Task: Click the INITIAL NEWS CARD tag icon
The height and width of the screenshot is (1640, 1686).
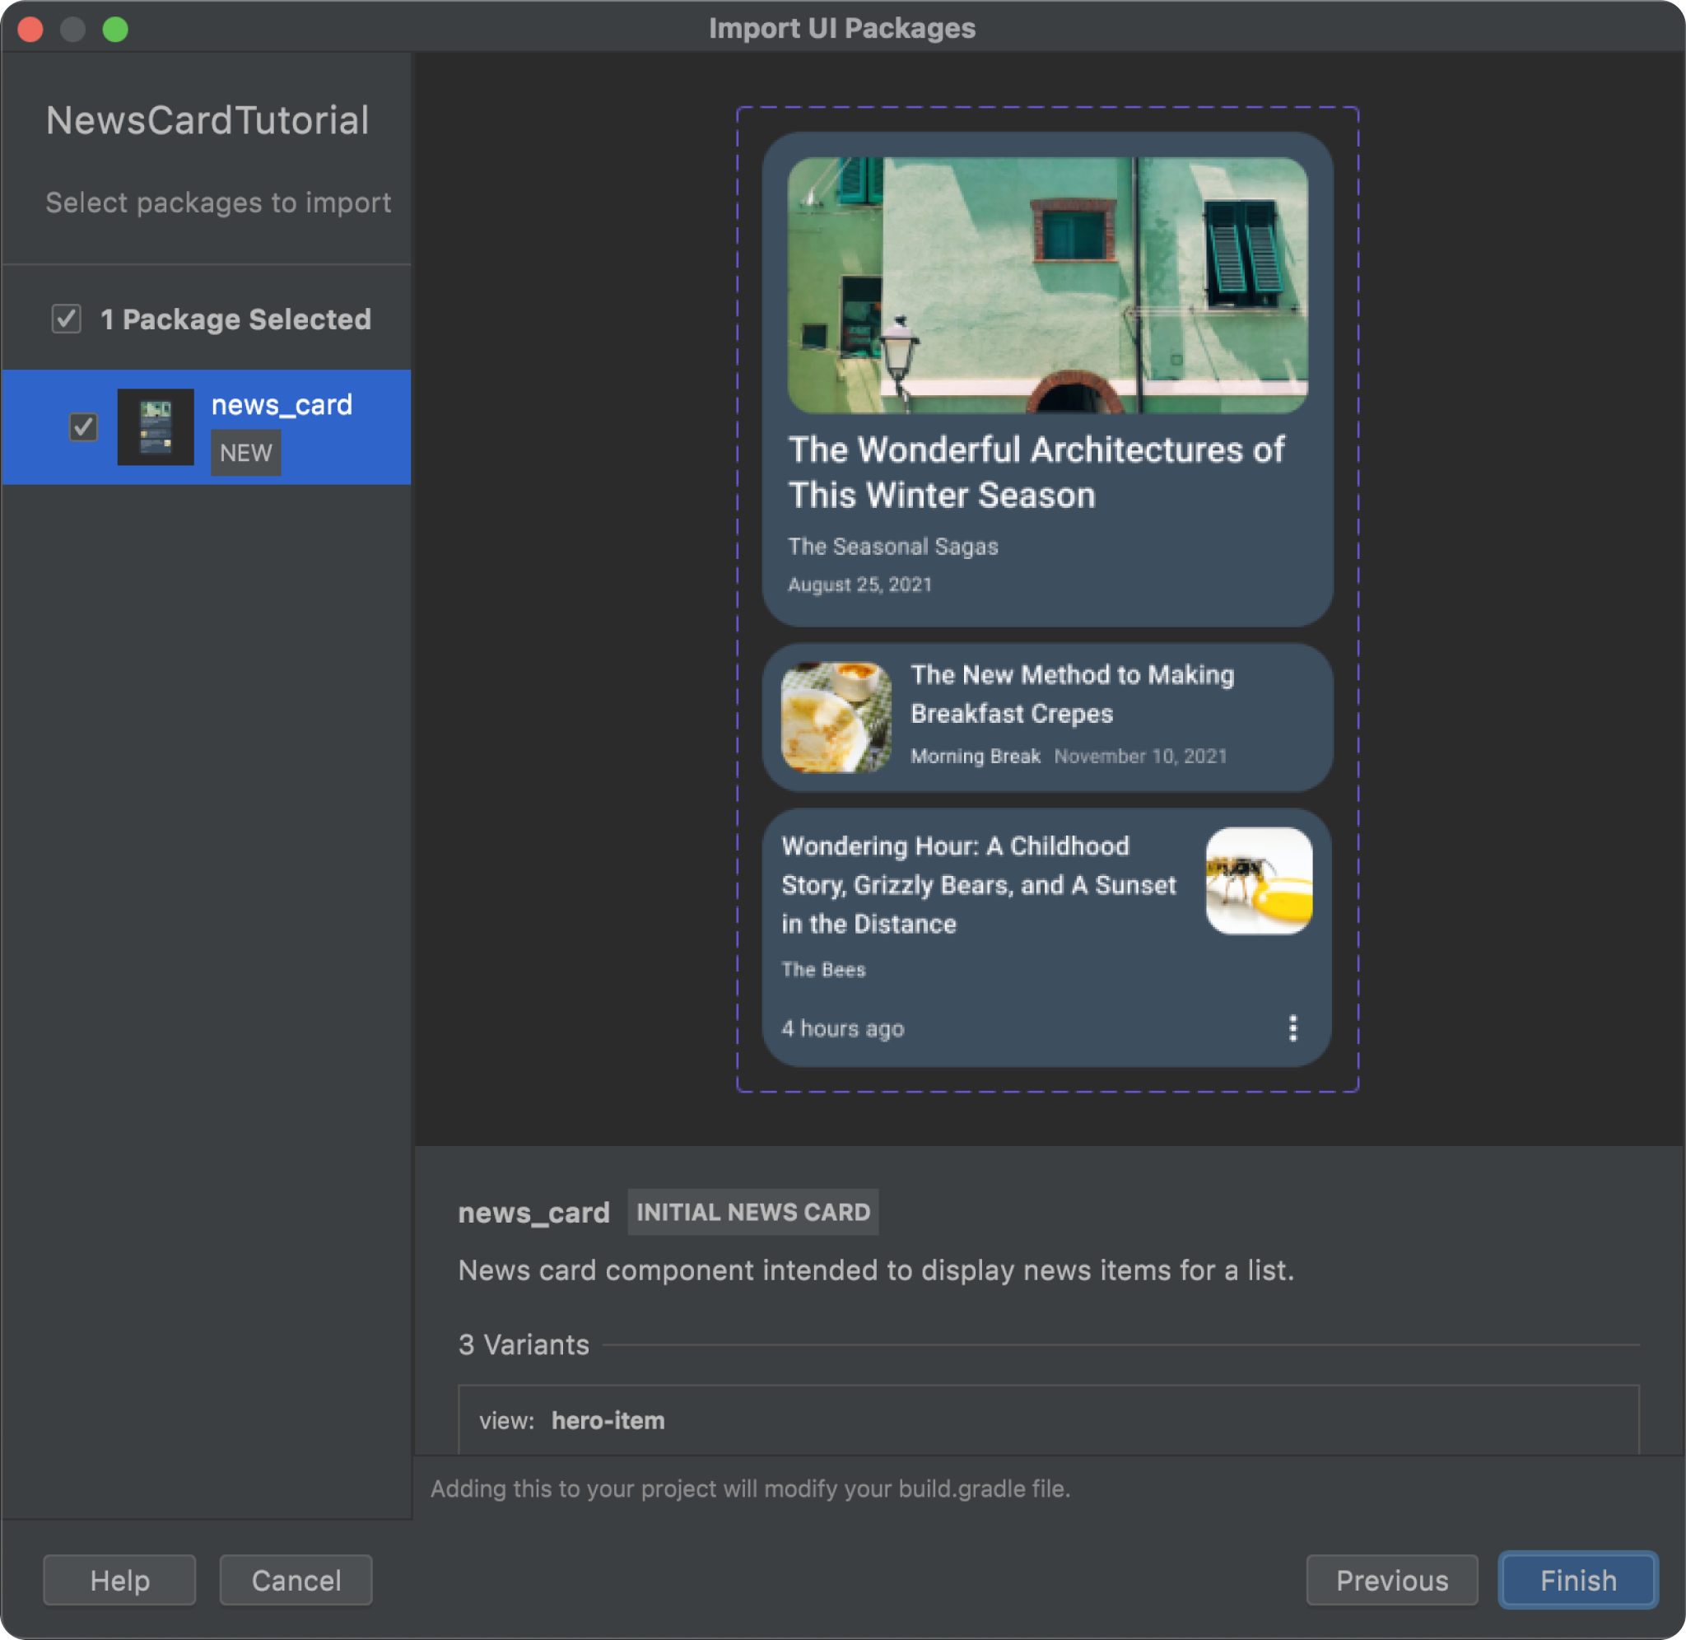Action: pyautogui.click(x=750, y=1211)
